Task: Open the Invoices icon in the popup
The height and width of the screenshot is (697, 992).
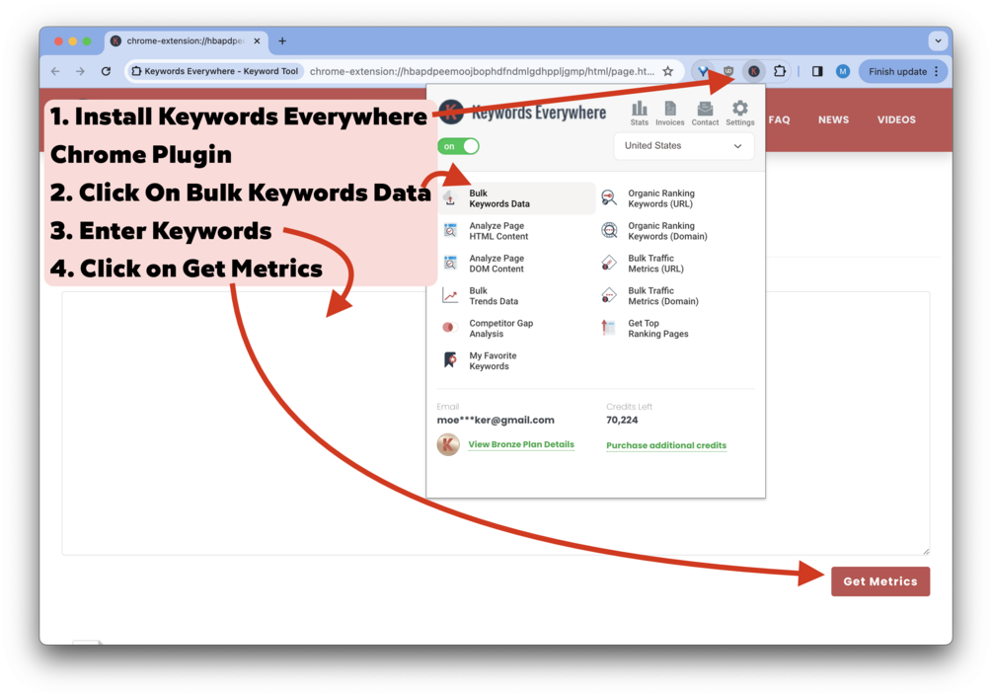Action: point(669,114)
